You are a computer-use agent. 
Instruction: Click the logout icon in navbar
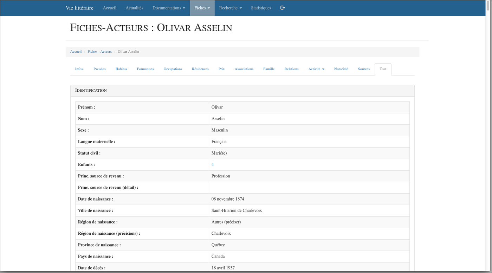click(x=283, y=8)
